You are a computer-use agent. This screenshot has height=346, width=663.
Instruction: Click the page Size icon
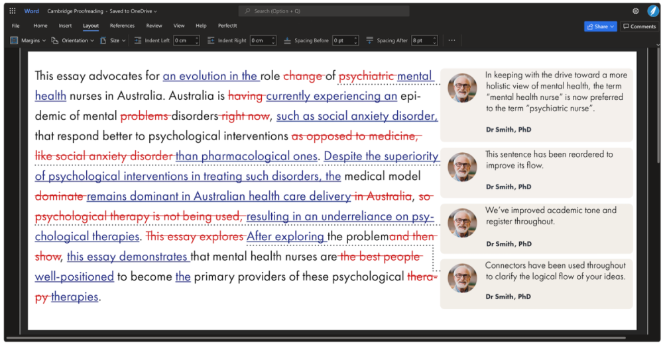click(x=103, y=40)
